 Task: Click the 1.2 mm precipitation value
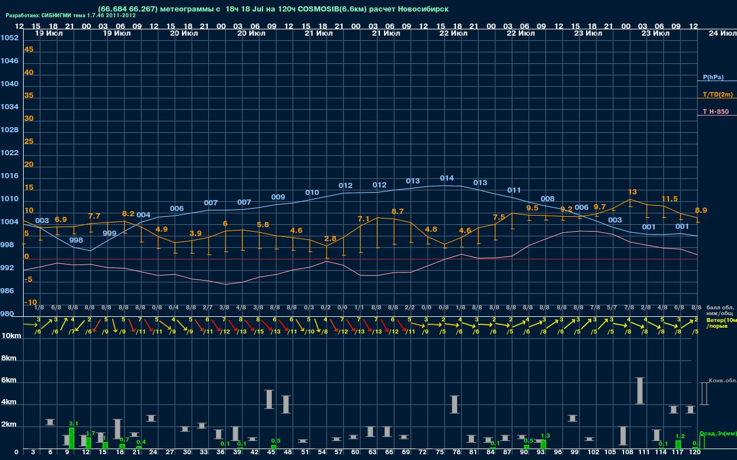click(680, 436)
